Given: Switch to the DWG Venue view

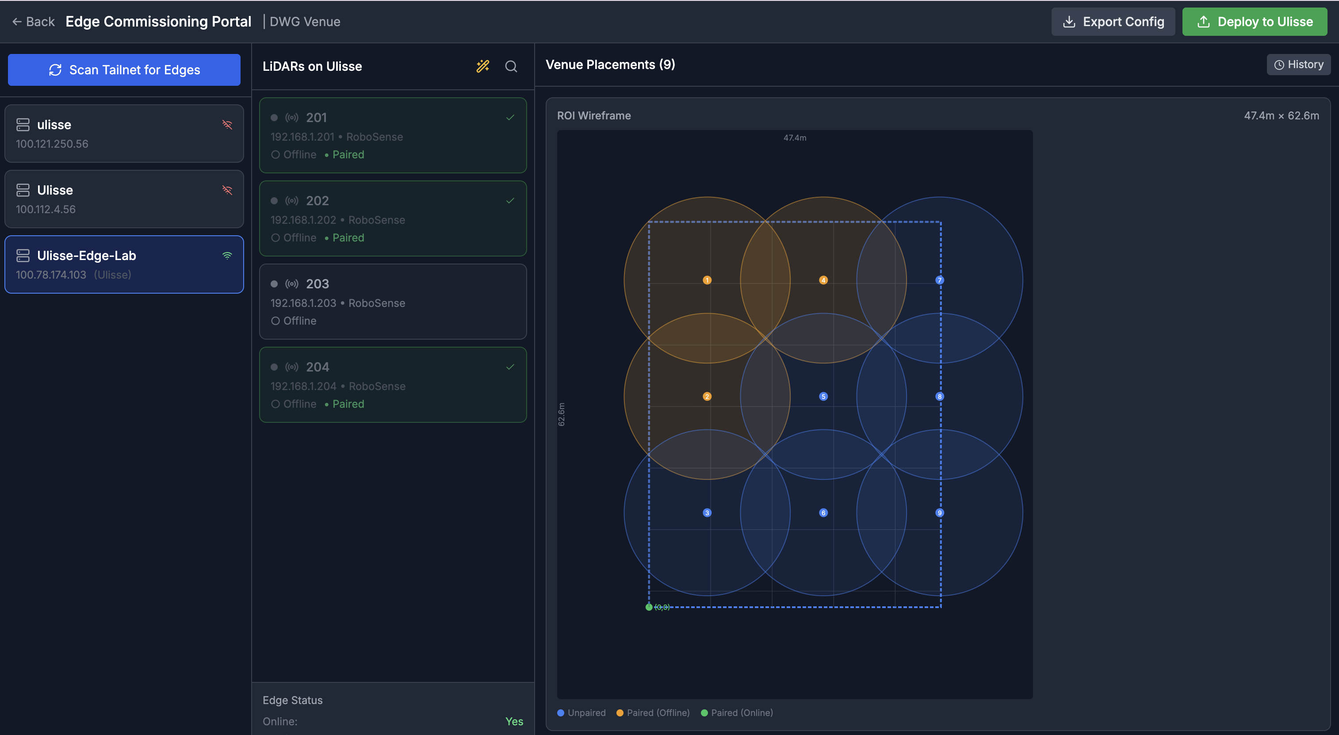Looking at the screenshot, I should tap(305, 21).
